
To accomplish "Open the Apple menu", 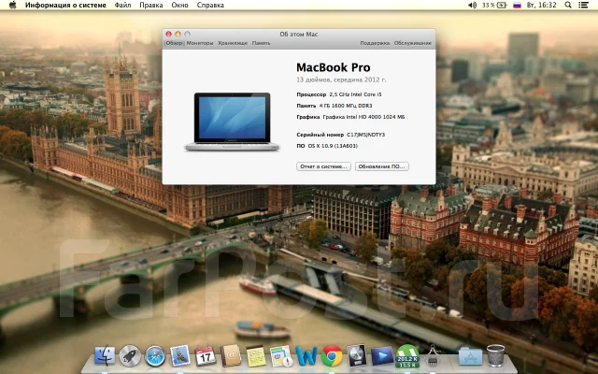I will coord(12,5).
